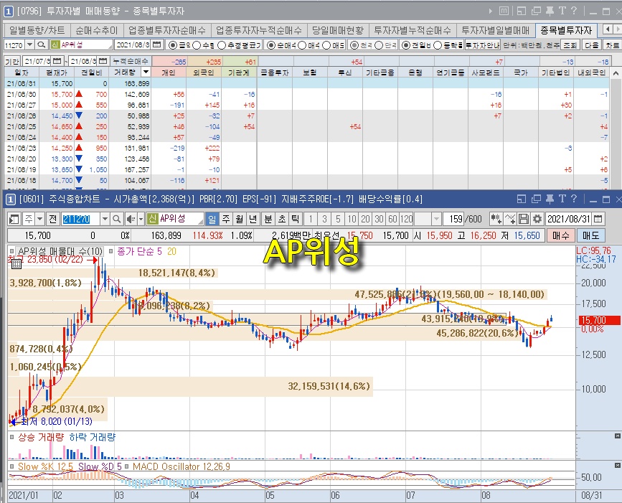Click the blue 매도 sell button in chart
This screenshot has height=503, width=622.
pos(590,235)
